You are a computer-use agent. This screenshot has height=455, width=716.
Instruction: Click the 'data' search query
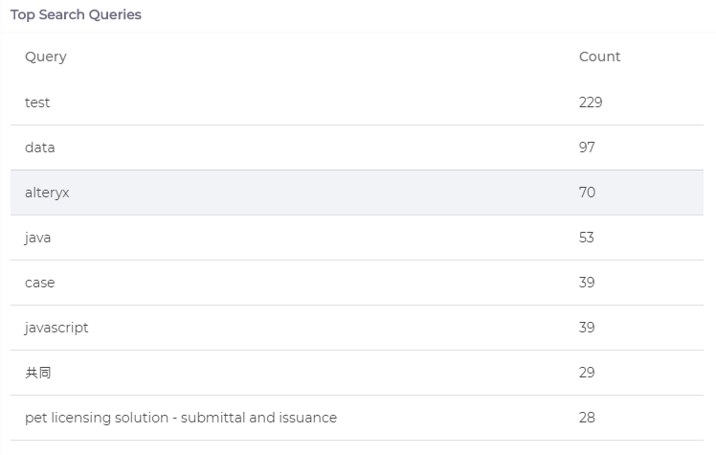[40, 148]
